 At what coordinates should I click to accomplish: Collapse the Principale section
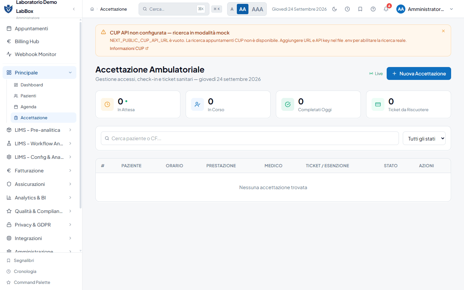[39, 72]
